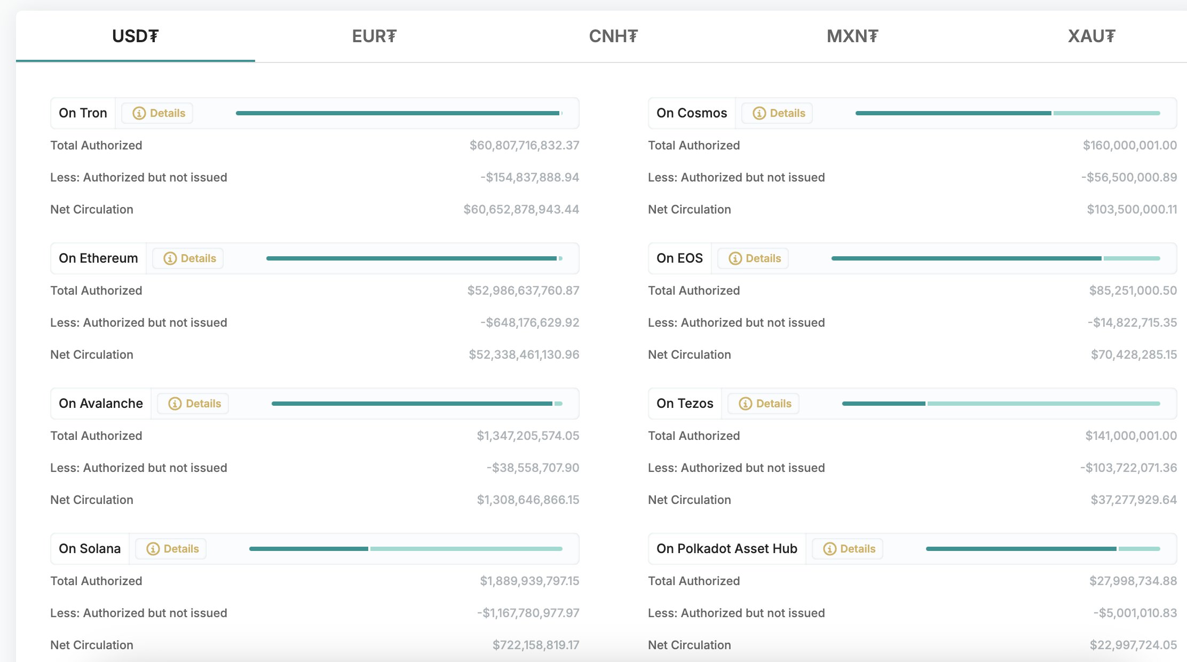Screen dimensions: 1187x662
Task: Select Solana total authorized $1,889,939,797.15
Action: tap(529, 581)
